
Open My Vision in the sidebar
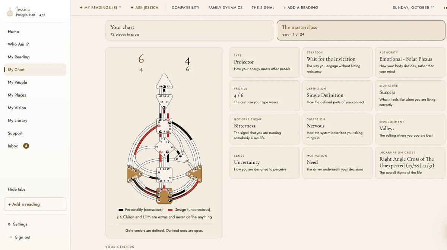(35, 108)
